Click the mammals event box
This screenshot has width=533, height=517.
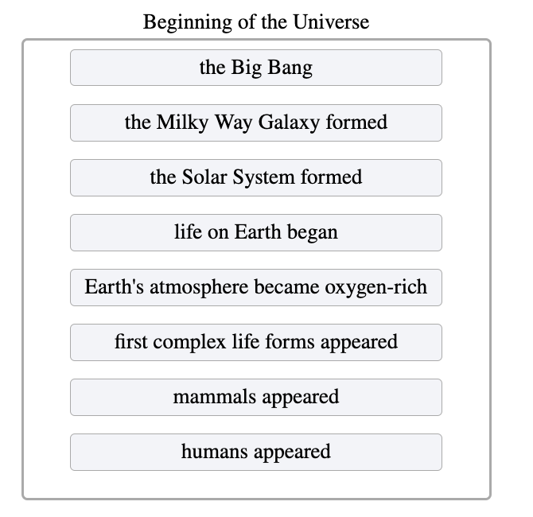click(x=256, y=398)
